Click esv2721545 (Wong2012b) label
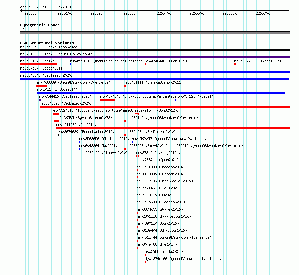This screenshot has height=275, width=299. point(158,153)
